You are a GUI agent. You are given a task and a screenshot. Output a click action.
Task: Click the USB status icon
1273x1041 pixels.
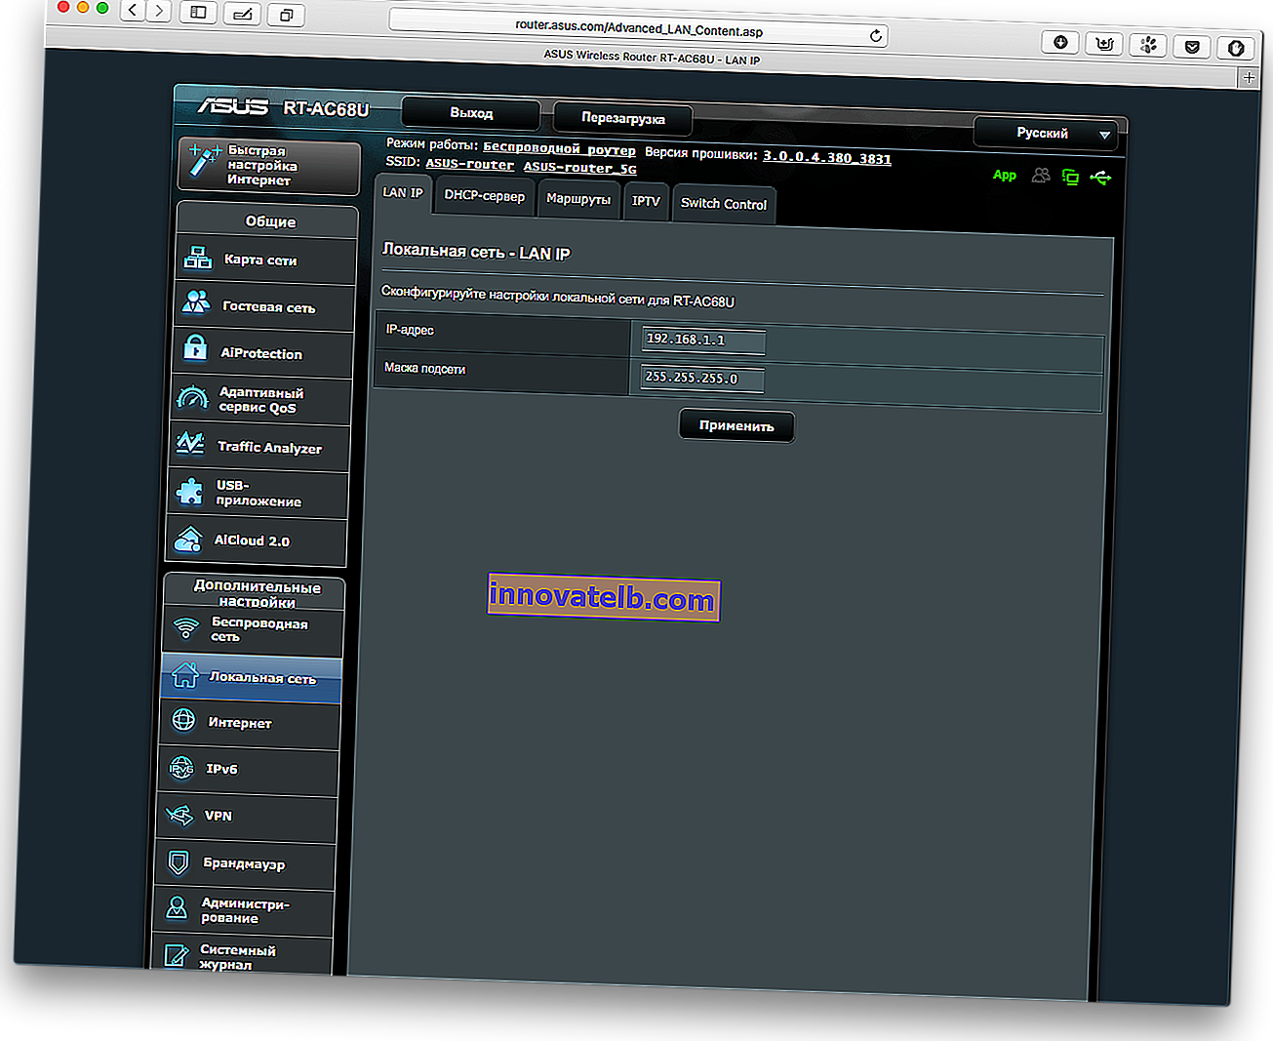[x=1100, y=178]
